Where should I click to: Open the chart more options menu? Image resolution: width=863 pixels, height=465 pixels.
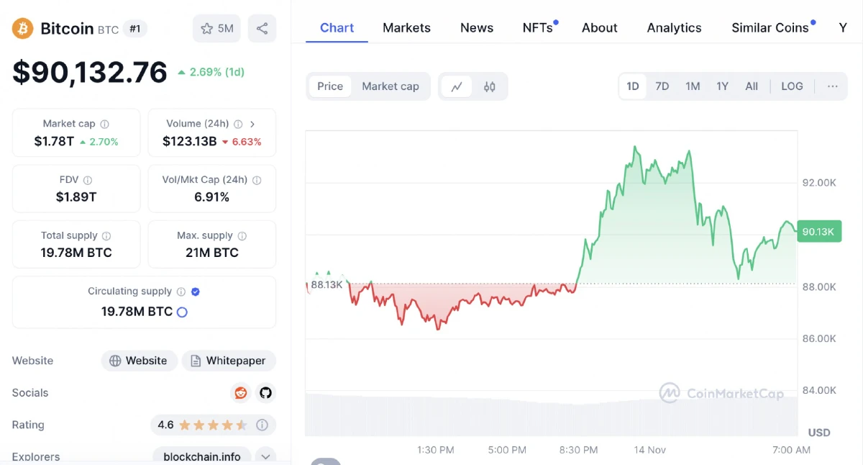coord(832,86)
